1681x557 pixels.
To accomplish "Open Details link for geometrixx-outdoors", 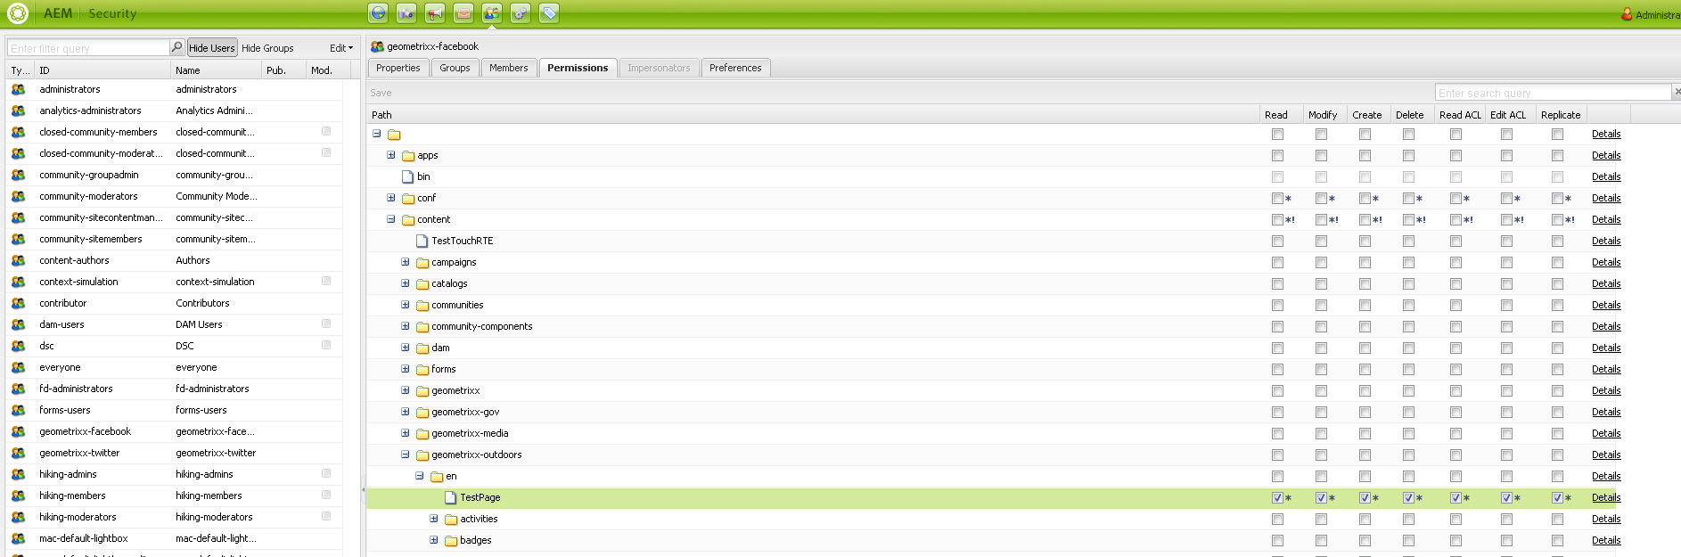I will tap(1606, 455).
